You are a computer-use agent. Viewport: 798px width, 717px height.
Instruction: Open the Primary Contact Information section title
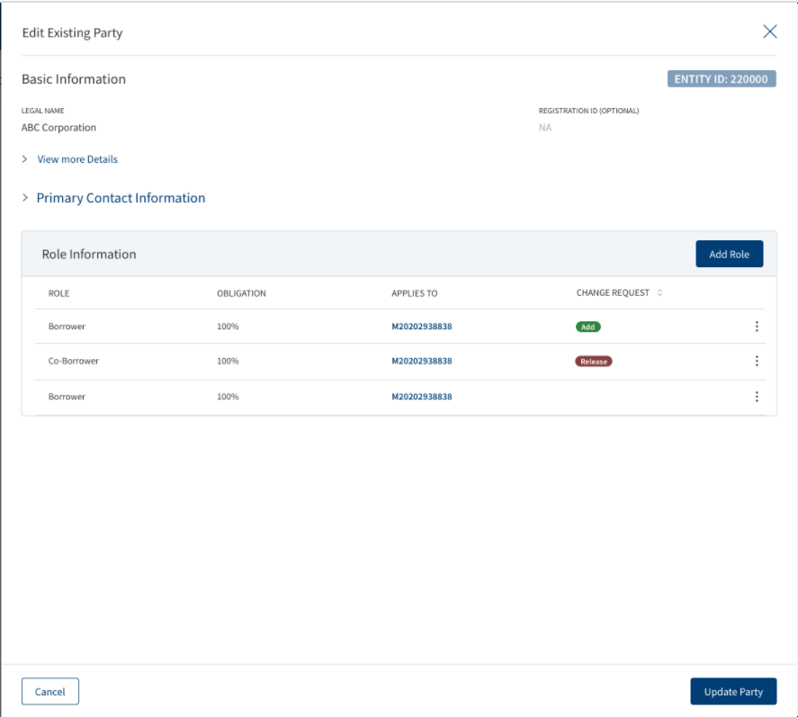point(121,198)
